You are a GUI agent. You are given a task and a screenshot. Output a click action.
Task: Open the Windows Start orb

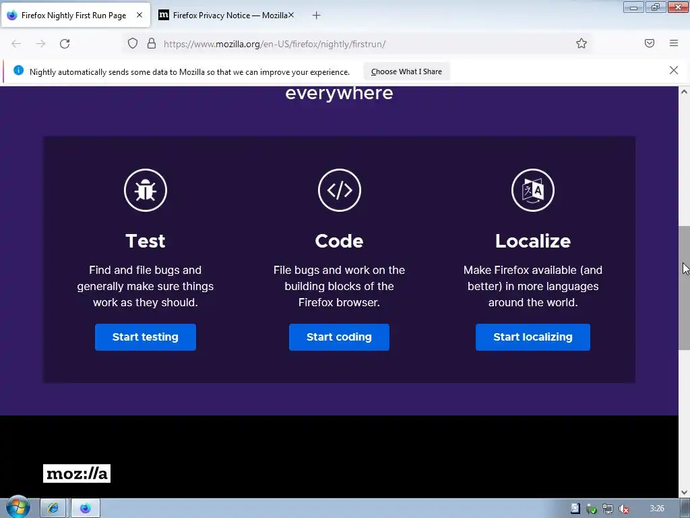[18, 507]
